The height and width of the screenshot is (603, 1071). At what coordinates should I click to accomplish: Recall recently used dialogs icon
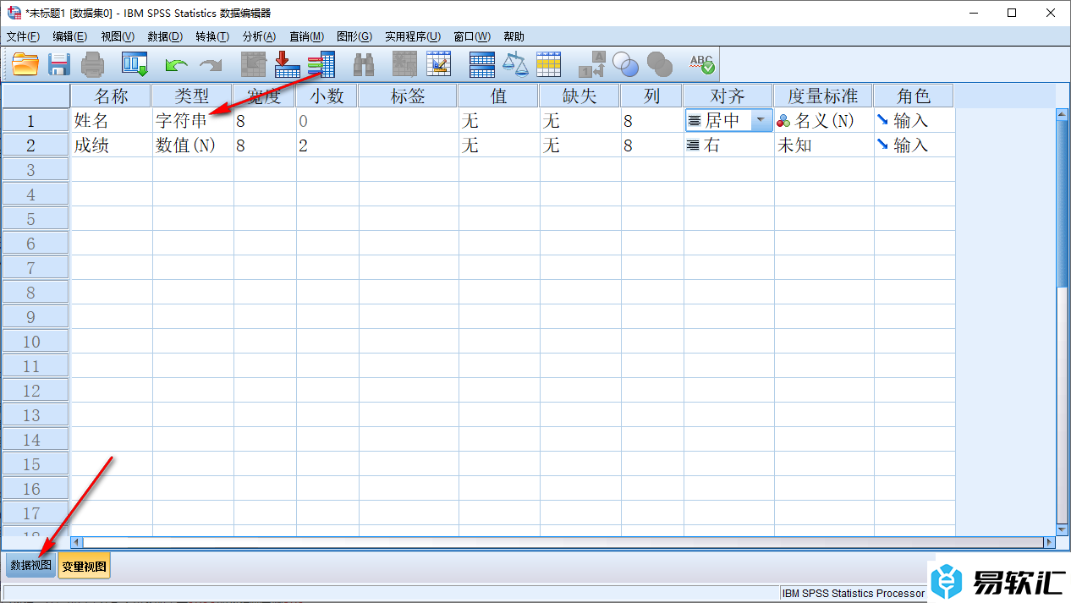tap(135, 64)
